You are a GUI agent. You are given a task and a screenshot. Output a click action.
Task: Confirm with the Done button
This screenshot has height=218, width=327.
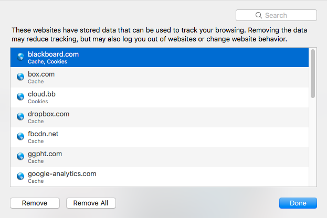point(298,203)
